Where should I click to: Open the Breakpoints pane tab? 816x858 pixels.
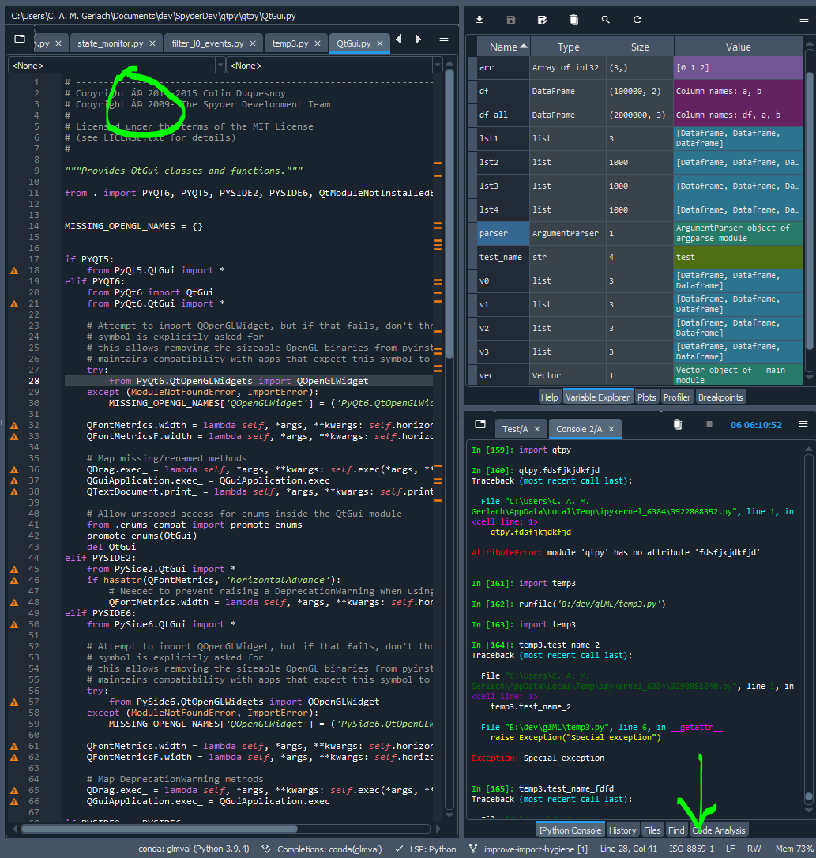(x=720, y=397)
